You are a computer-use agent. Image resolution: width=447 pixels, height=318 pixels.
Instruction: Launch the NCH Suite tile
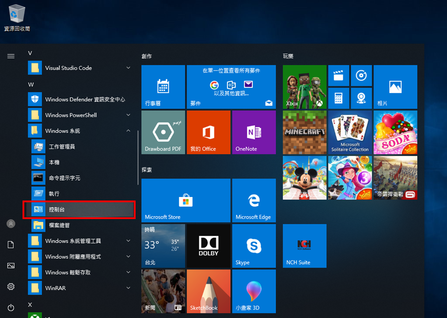pyautogui.click(x=304, y=246)
